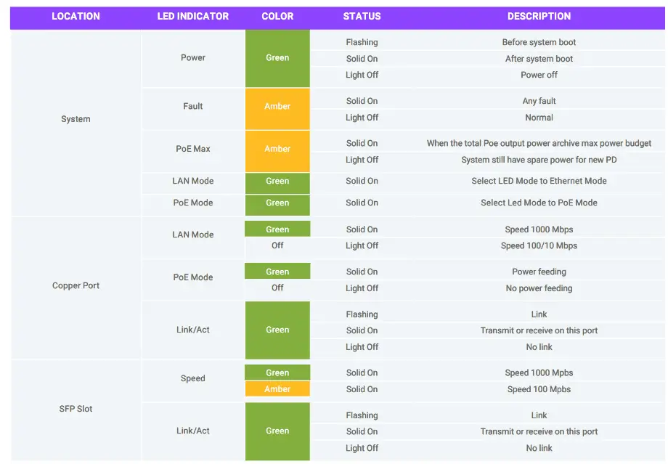Select the Amber color cell for Fault
The image size is (668, 464).
[277, 107]
